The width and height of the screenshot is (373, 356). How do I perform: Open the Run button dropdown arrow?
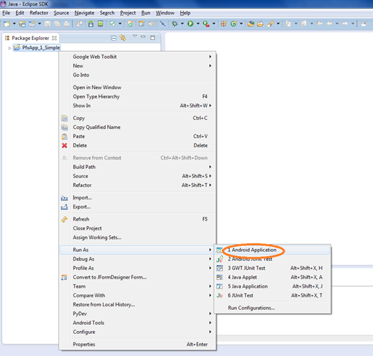pyautogui.click(x=198, y=23)
